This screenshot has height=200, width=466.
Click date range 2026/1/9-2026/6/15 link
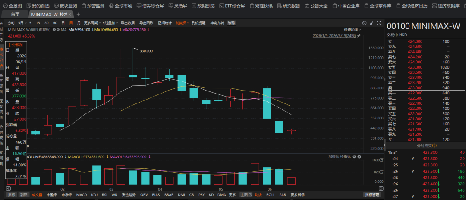(x=334, y=36)
